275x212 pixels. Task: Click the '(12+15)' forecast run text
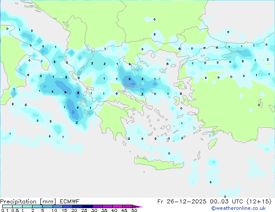tap(259, 202)
